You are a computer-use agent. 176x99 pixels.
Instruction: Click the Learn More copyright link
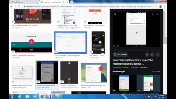pyautogui.click(x=143, y=68)
